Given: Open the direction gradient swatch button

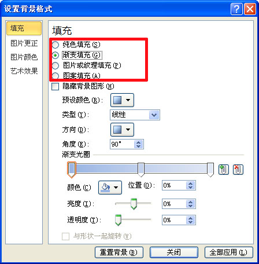Looking at the screenshot, I should [x=122, y=130].
